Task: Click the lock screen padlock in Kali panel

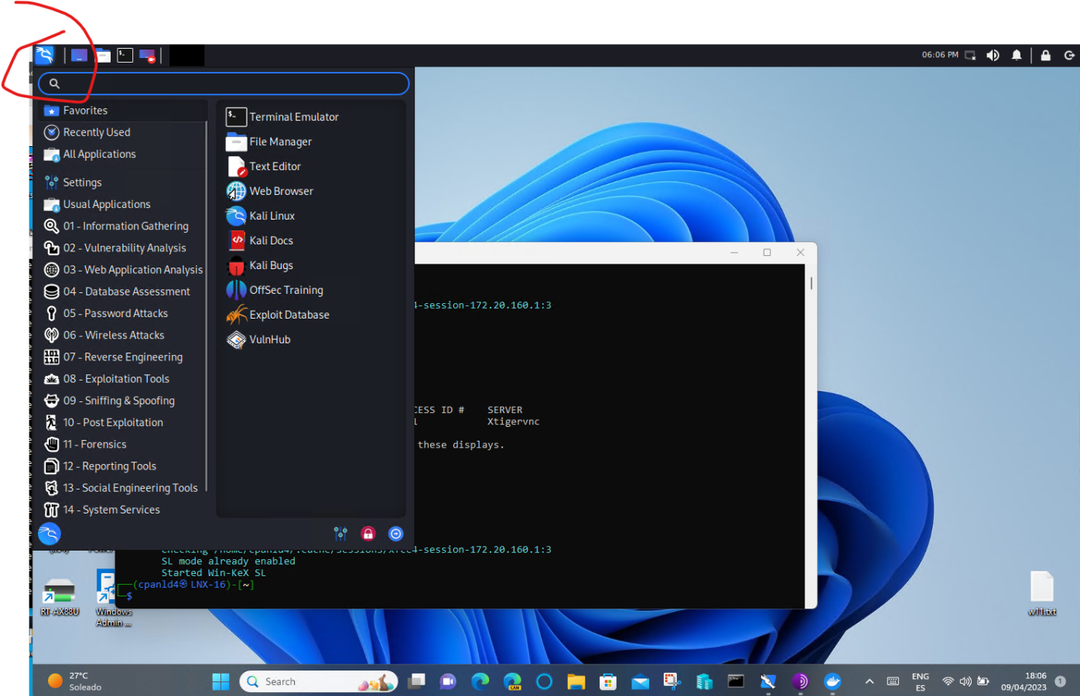Action: tap(1045, 56)
